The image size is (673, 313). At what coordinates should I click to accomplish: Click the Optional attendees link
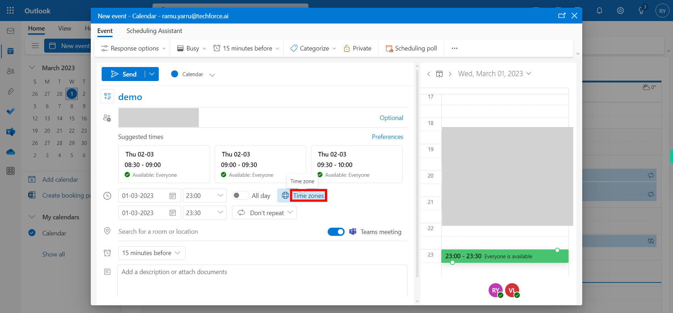(x=391, y=118)
